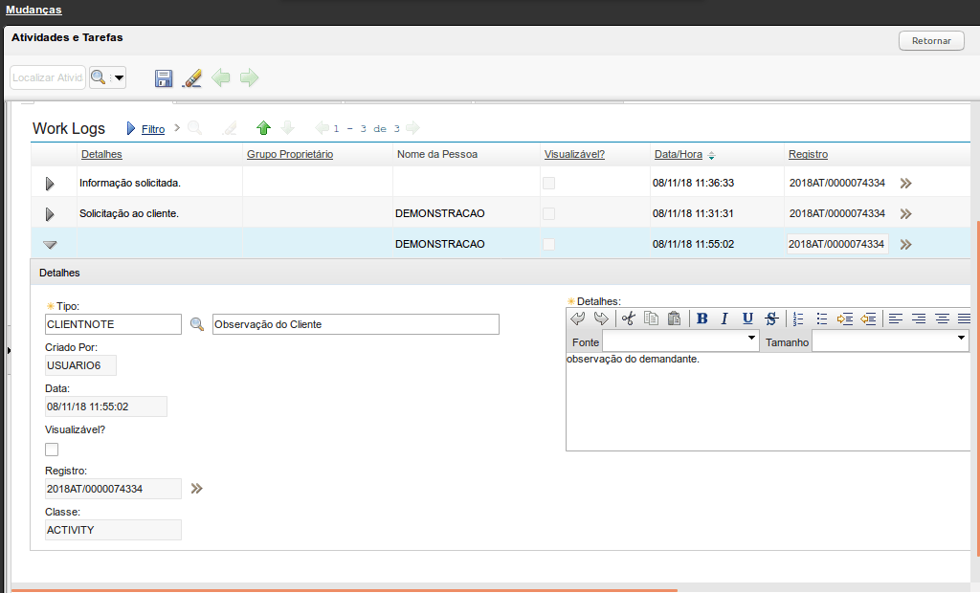Viewport: 980px width, 593px height.
Task: Sort by Visualizável? column header
Action: (x=574, y=154)
